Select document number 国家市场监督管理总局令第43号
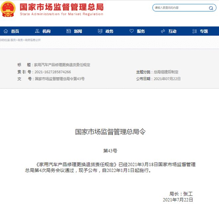The height and width of the screenshot is (204, 219). (x=60, y=79)
